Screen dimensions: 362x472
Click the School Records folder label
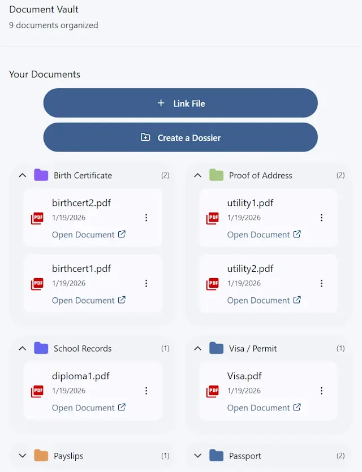click(x=83, y=348)
